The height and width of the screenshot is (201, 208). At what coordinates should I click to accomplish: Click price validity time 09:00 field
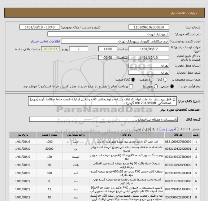108,57
